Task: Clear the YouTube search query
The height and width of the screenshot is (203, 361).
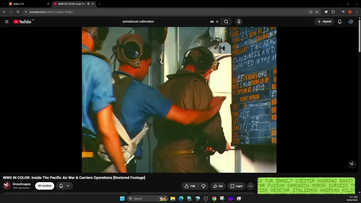Action: (x=217, y=22)
